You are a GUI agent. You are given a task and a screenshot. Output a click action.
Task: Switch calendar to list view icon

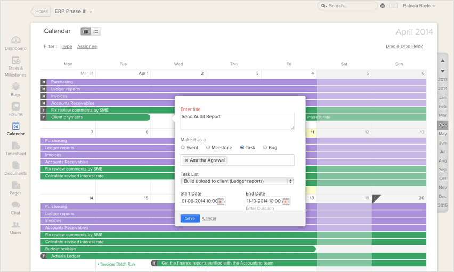[96, 31]
